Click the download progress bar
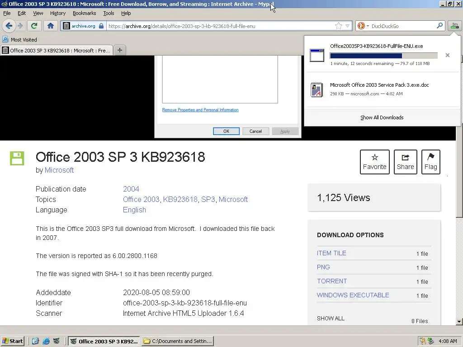The height and width of the screenshot is (347, 463). point(383,56)
